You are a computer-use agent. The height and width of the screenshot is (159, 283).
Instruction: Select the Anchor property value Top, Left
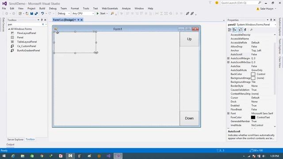click(256, 51)
